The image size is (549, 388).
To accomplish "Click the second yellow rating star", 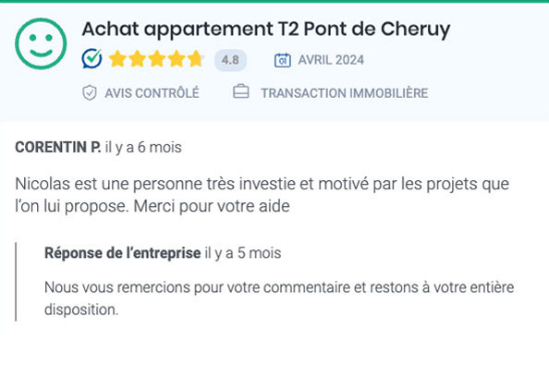I will coord(137,59).
